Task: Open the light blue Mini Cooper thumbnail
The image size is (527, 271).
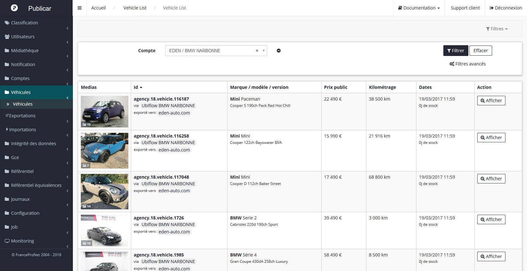Action: [x=105, y=151]
